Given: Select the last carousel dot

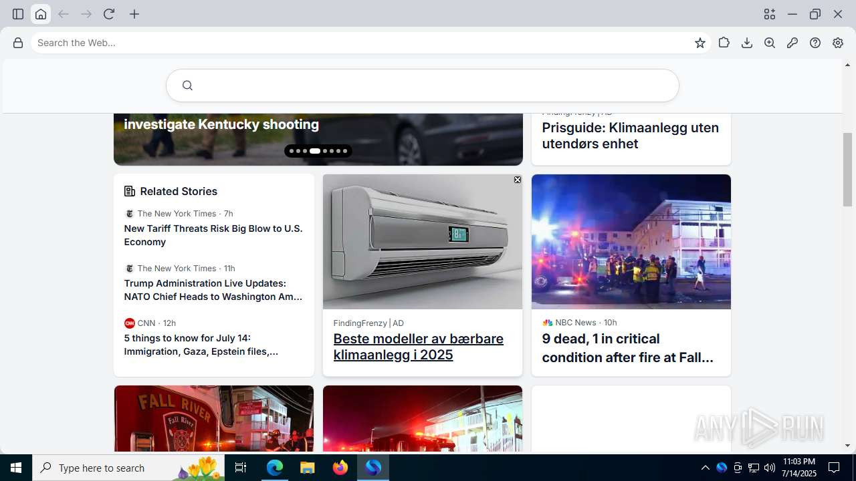Looking at the screenshot, I should point(345,151).
